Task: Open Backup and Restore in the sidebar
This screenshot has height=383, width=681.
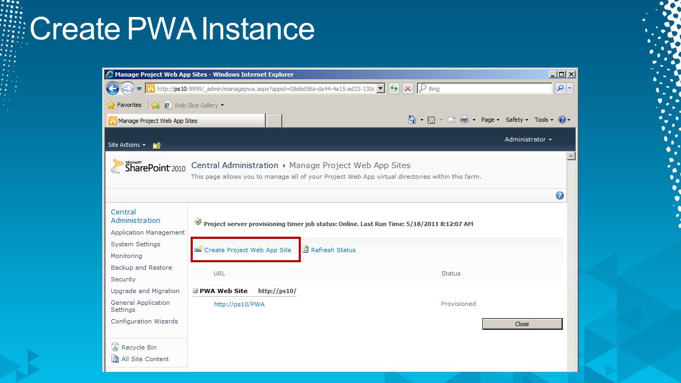Action: (141, 268)
